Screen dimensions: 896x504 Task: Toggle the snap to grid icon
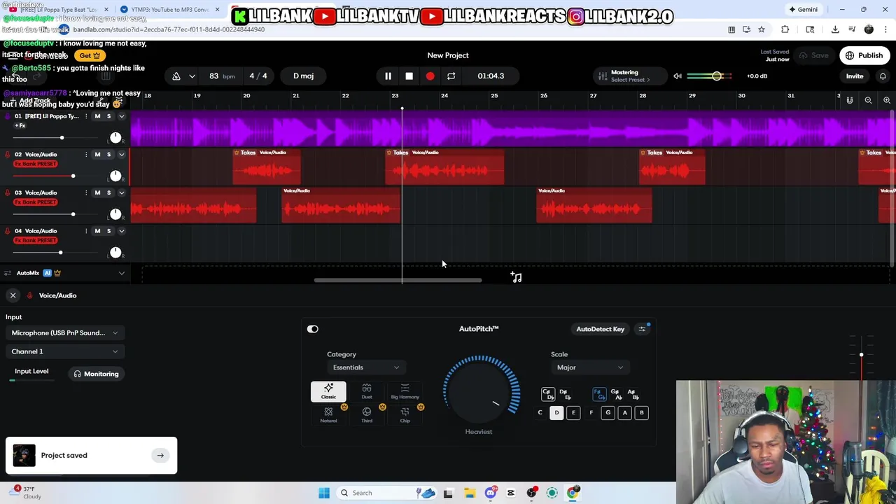pos(850,101)
